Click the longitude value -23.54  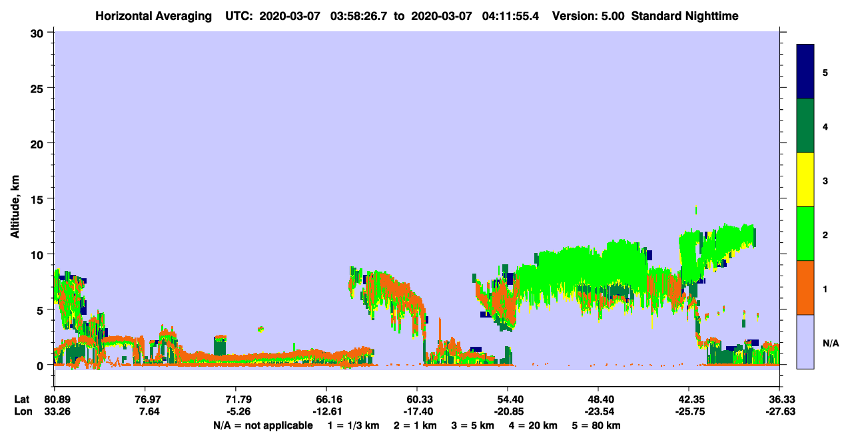[x=598, y=412]
